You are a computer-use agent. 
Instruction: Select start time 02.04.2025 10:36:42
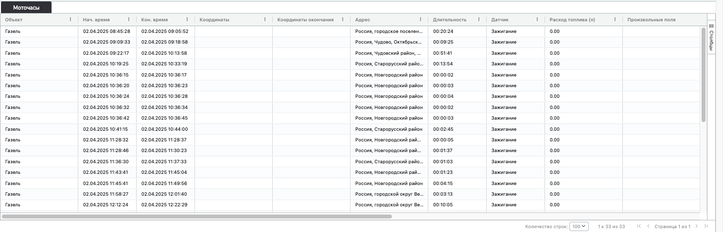(106, 118)
